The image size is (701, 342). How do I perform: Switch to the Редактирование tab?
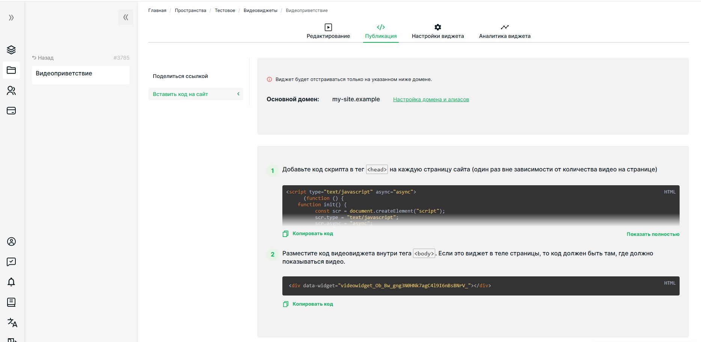tap(328, 32)
